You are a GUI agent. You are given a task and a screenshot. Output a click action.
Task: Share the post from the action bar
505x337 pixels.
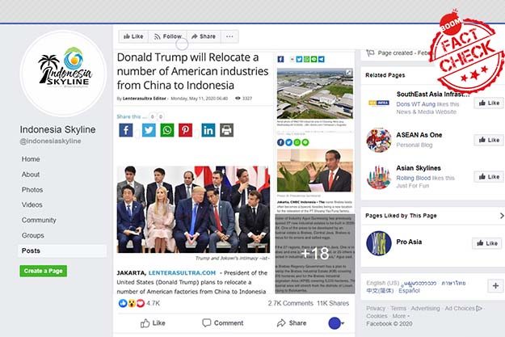[x=292, y=323]
